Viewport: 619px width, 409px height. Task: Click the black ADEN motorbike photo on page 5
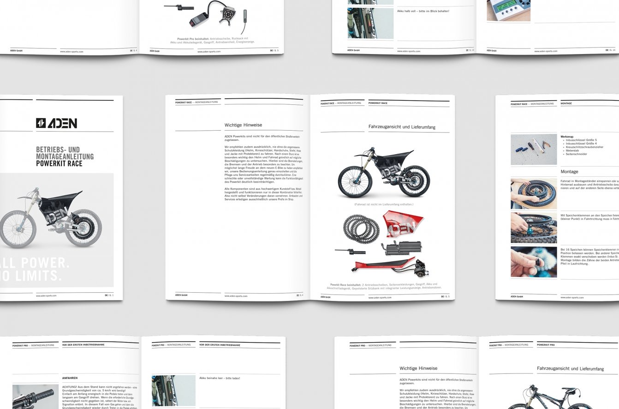(384, 172)
